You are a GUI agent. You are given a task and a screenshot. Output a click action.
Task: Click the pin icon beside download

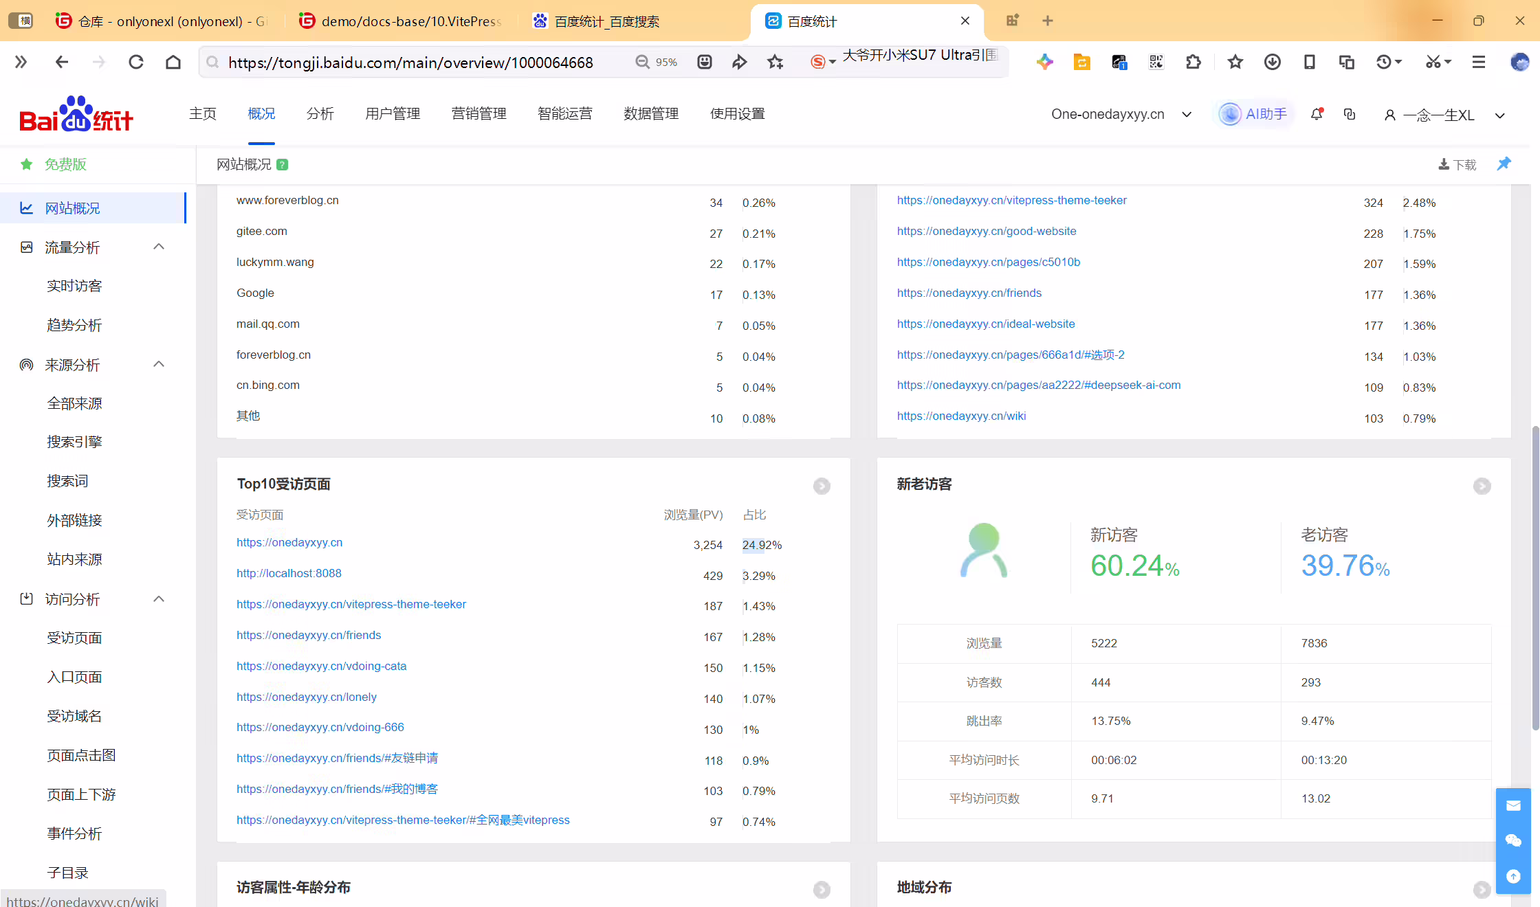point(1504,164)
